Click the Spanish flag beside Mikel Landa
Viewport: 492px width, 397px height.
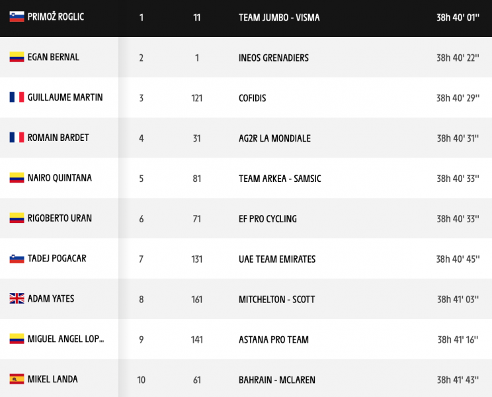coord(17,379)
